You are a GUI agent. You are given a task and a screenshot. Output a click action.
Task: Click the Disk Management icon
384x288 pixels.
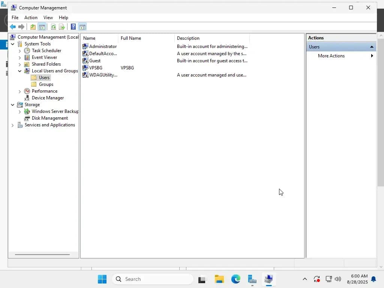coord(27,118)
